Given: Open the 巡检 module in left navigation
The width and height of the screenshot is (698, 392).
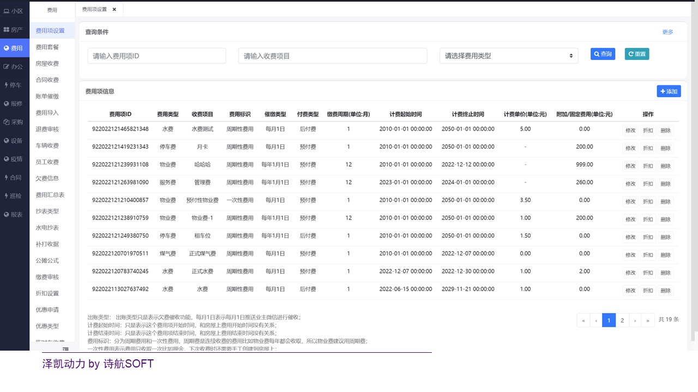Looking at the screenshot, I should (x=14, y=196).
